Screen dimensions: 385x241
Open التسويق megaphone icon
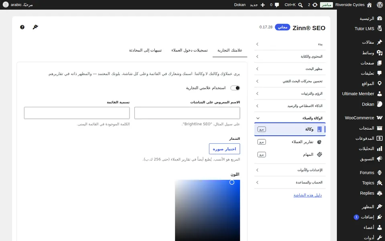coord(379,159)
